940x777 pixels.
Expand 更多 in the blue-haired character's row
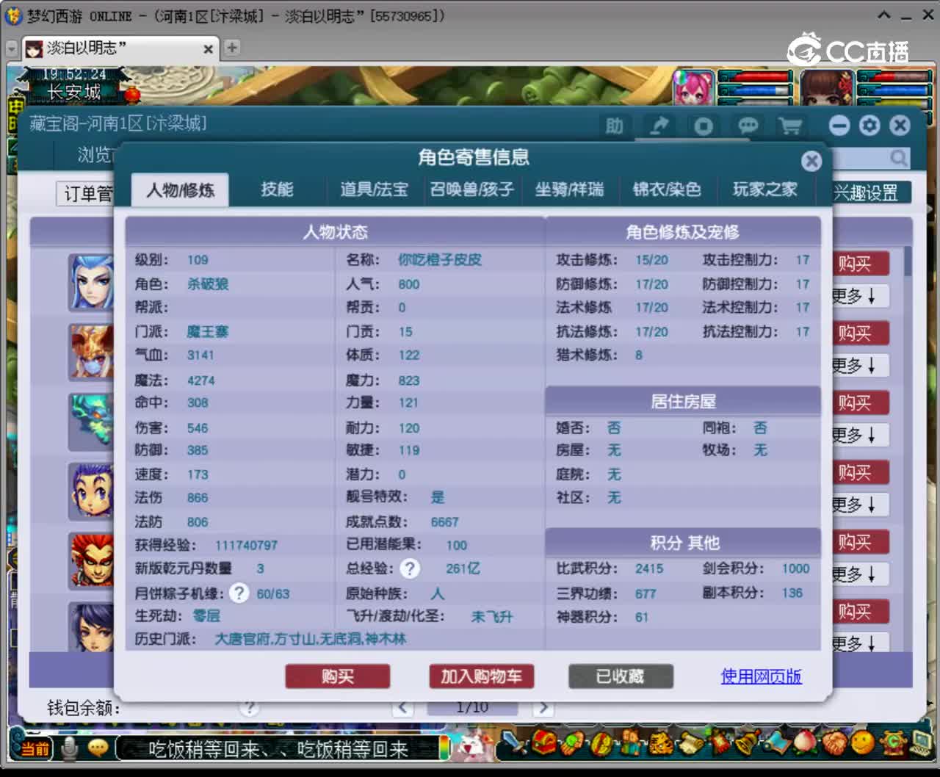tap(859, 296)
